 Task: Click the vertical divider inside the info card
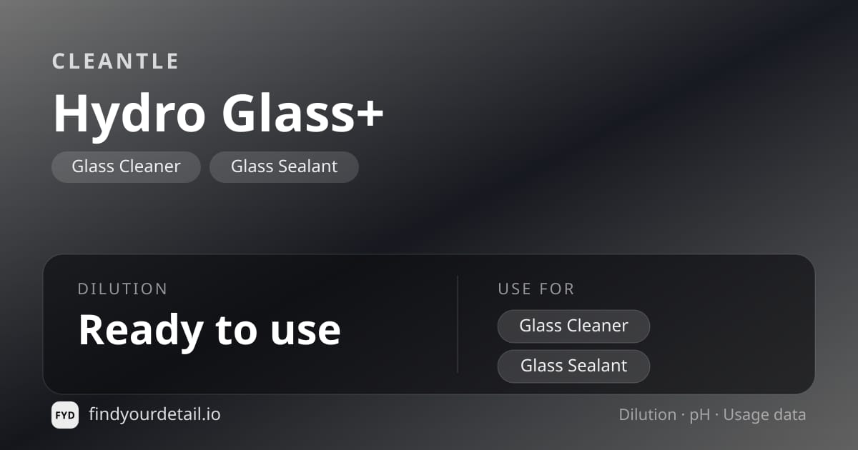(x=458, y=324)
